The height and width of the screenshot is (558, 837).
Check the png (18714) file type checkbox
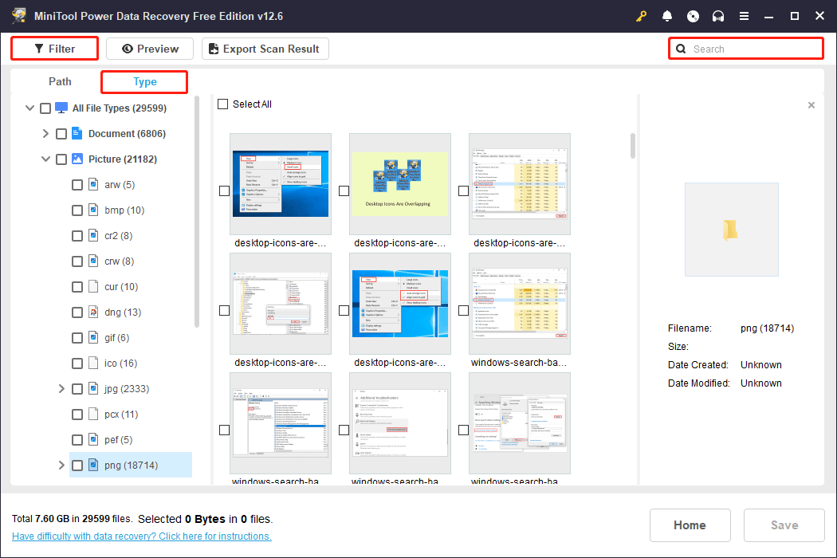(x=77, y=465)
